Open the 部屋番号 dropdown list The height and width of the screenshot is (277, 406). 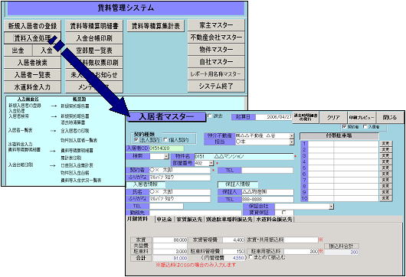click(x=211, y=163)
